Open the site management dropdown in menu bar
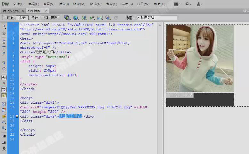 click(x=200, y=4)
